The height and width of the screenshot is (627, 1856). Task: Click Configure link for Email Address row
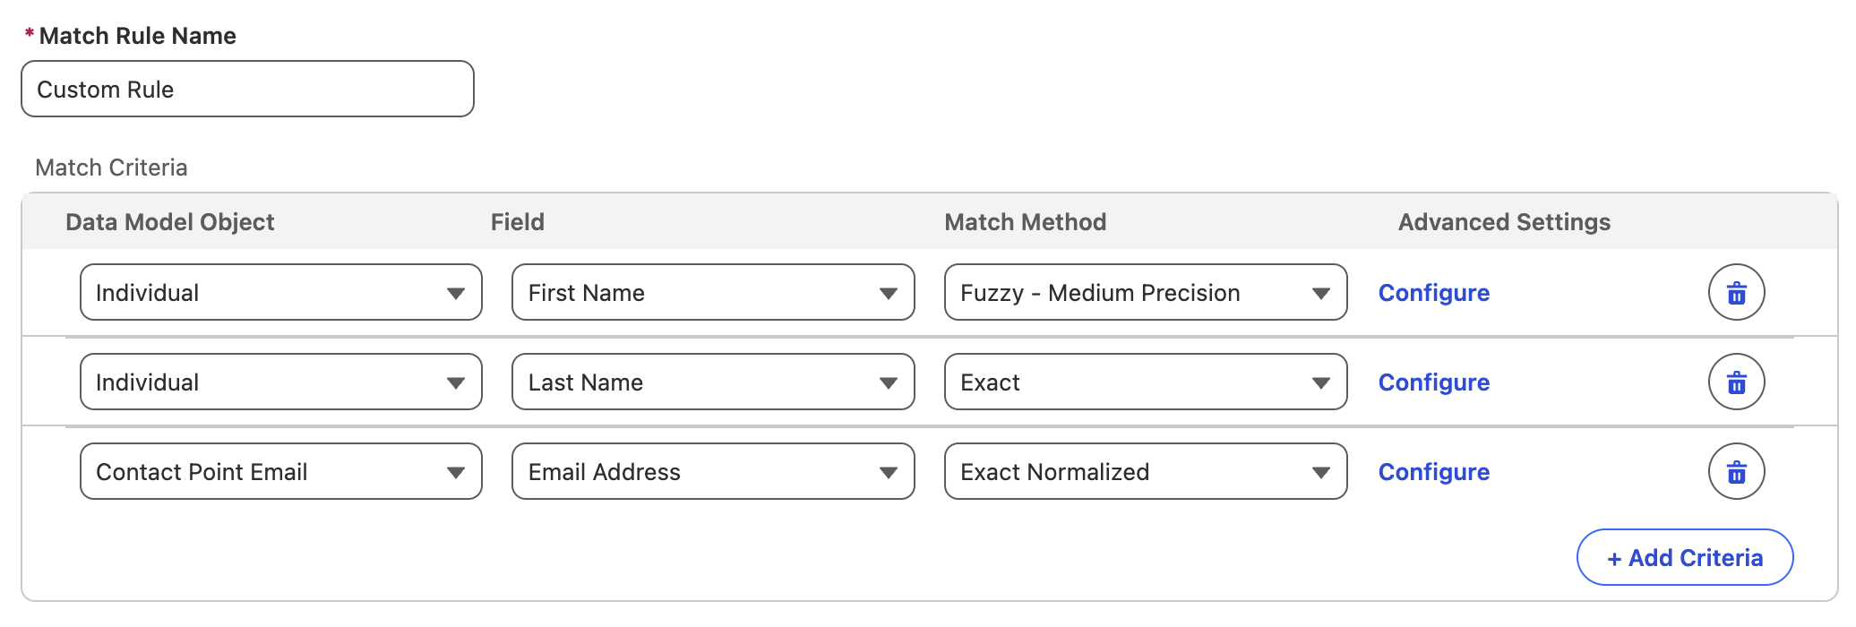coord(1433,472)
